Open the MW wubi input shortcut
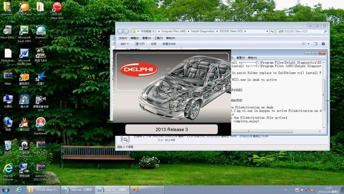344x194 pixels. (x=41, y=55)
